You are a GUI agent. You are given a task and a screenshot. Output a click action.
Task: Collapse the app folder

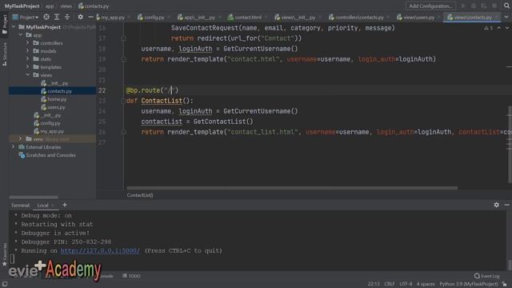click(x=21, y=35)
